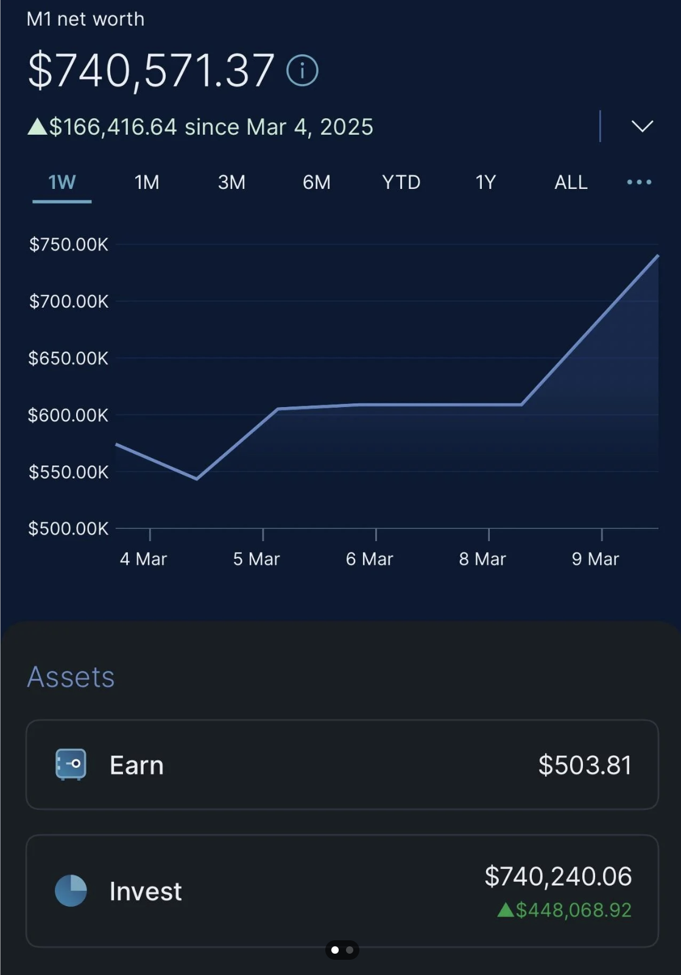681x975 pixels.
Task: Open the Invest account card
Action: click(x=342, y=890)
